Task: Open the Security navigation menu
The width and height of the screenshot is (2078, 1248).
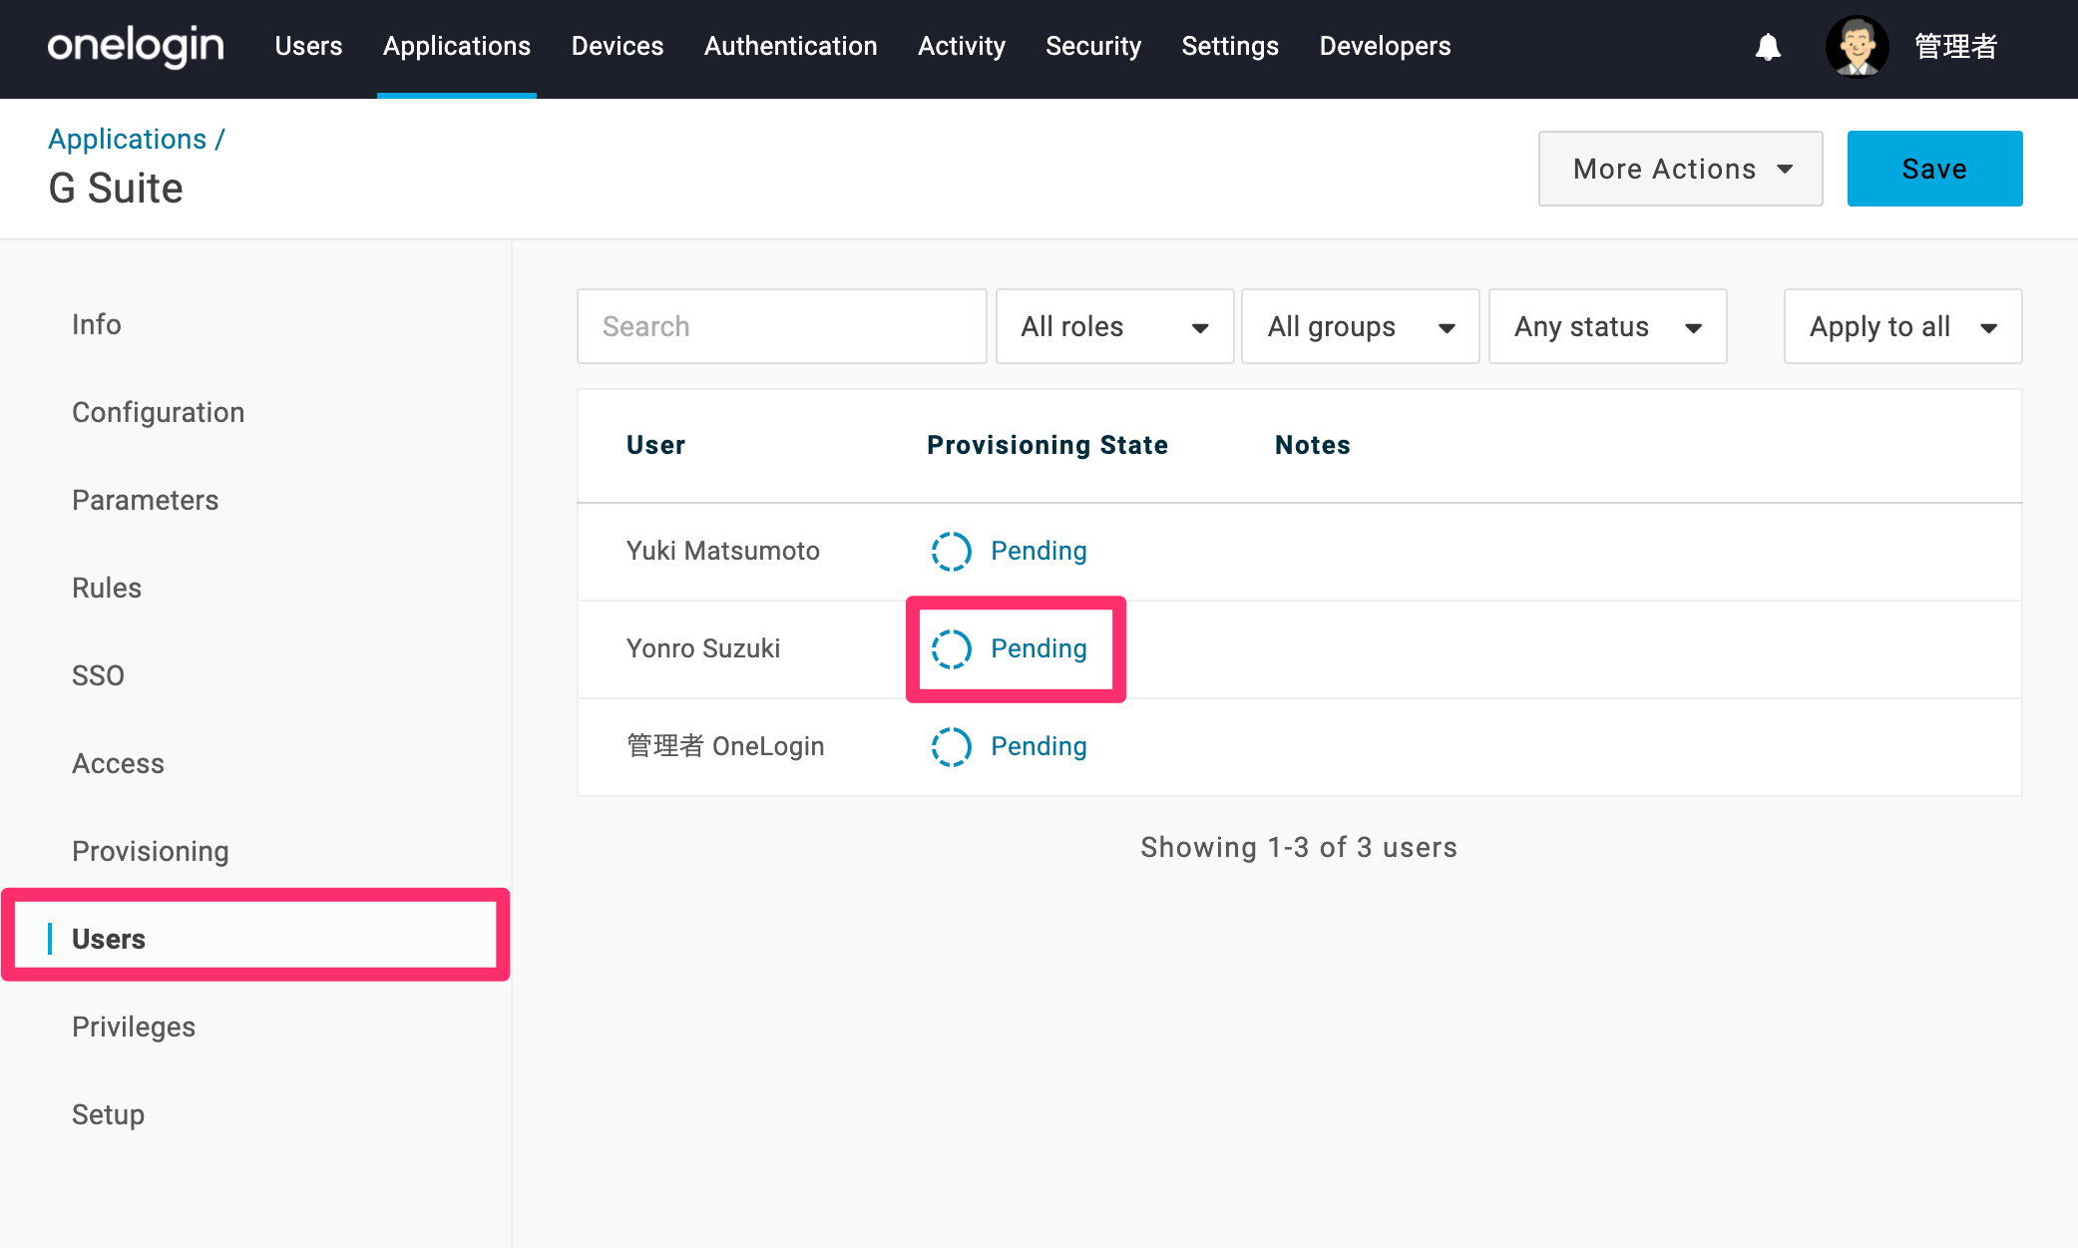Action: [1093, 46]
